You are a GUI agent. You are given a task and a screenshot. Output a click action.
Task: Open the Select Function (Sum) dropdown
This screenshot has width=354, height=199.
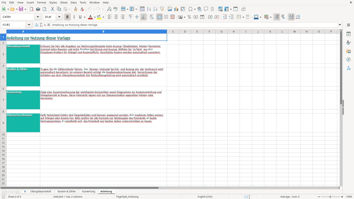tap(45, 25)
